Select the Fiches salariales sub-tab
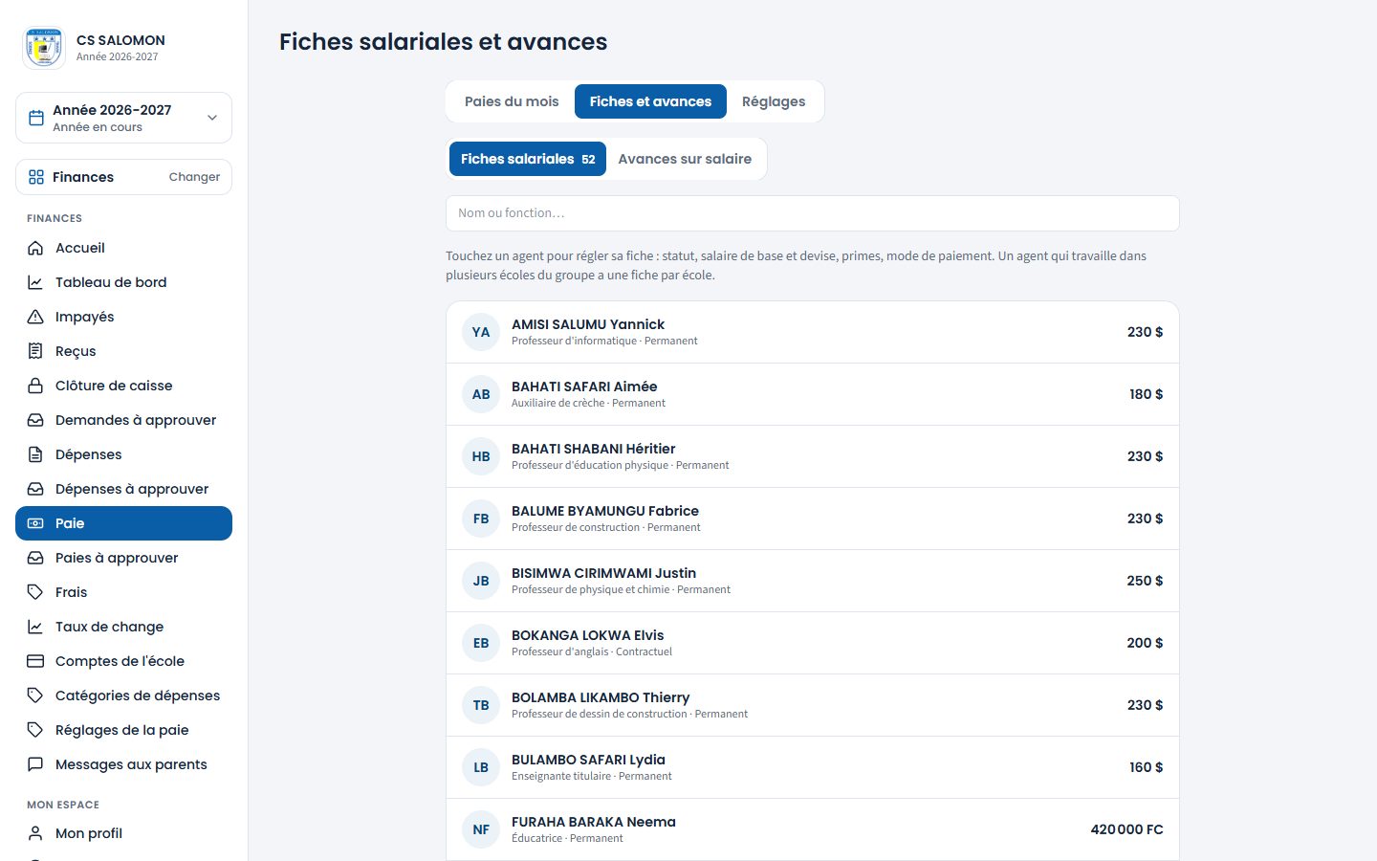 528,159
